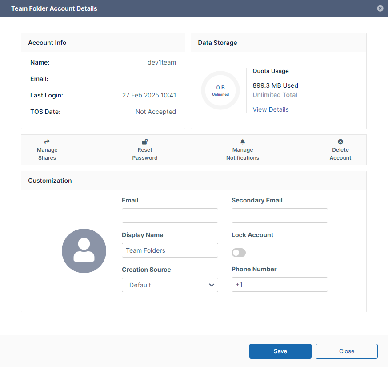This screenshot has width=388, height=367.
Task: Click the Customization section header
Action: [x=50, y=181]
